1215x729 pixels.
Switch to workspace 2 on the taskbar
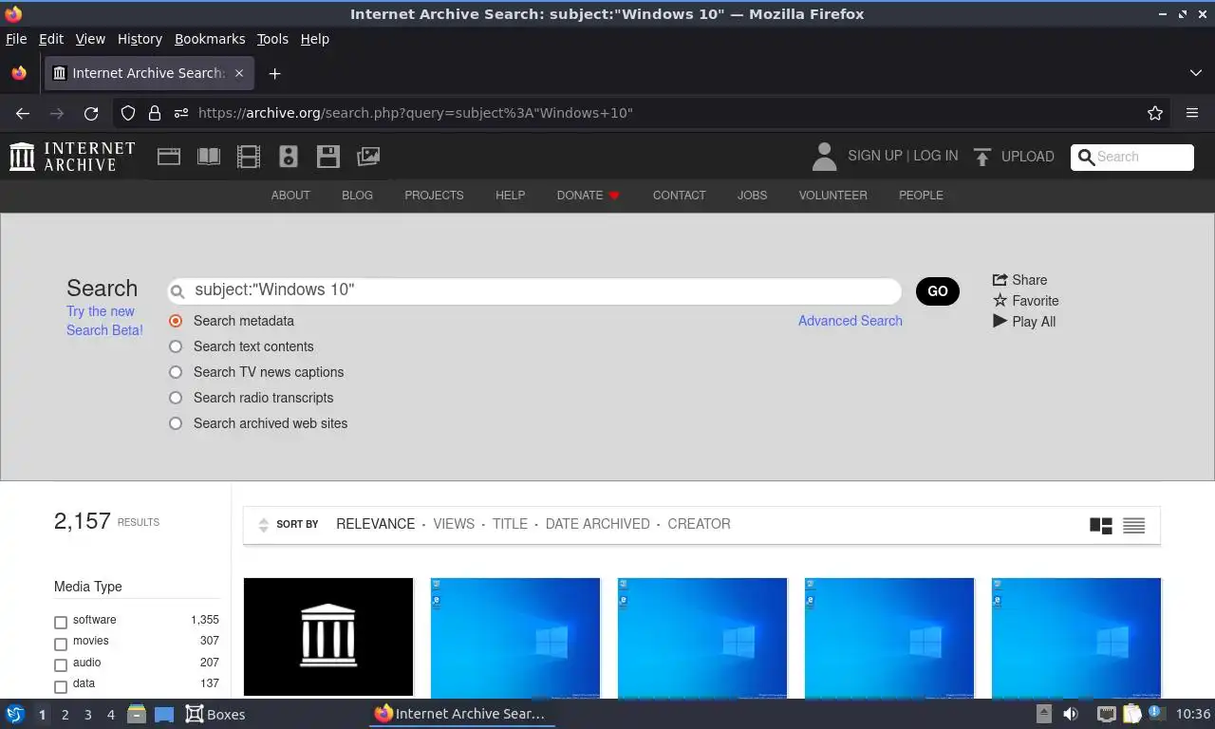pyautogui.click(x=65, y=715)
